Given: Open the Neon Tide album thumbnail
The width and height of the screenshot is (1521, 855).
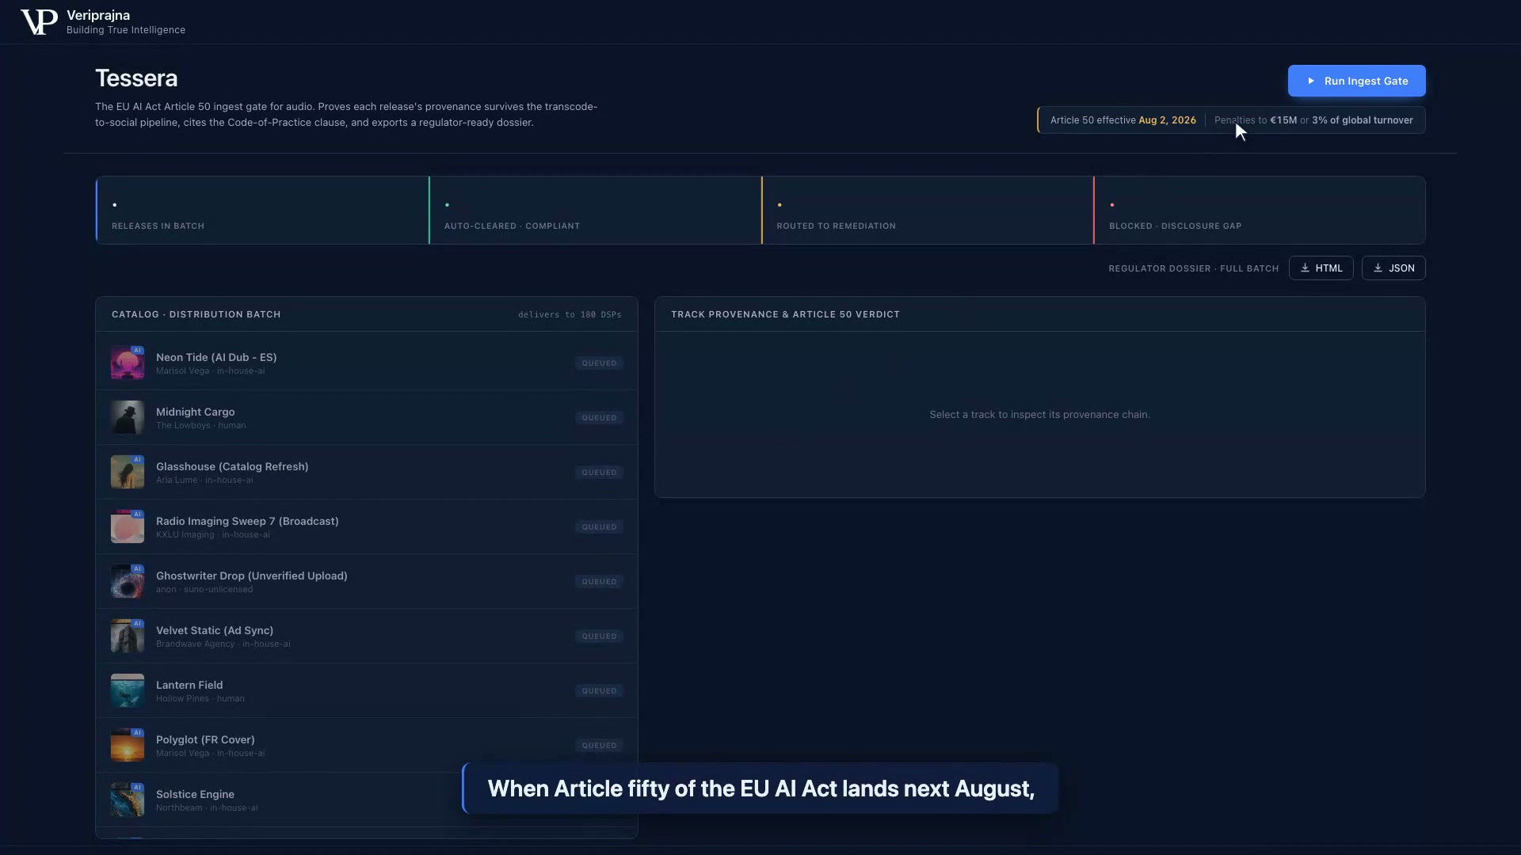Looking at the screenshot, I should (x=128, y=363).
